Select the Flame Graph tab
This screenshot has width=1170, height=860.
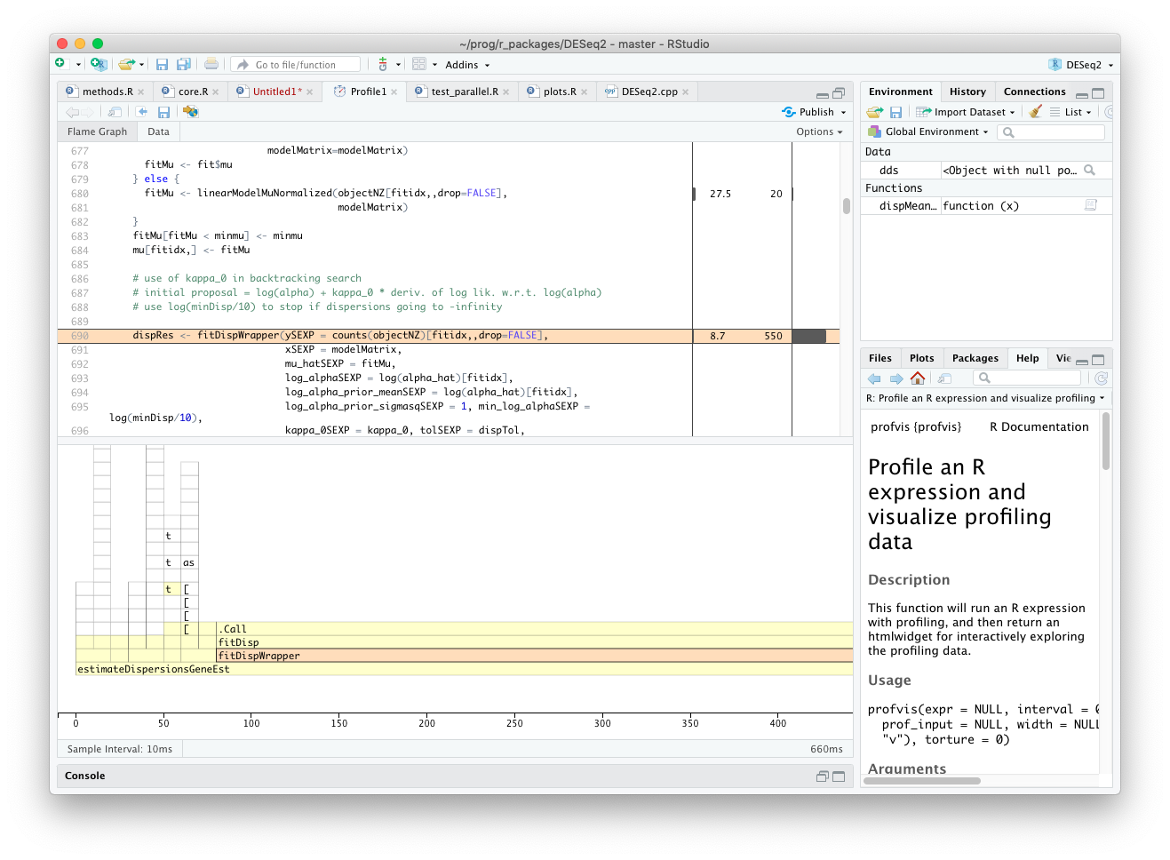pos(97,131)
